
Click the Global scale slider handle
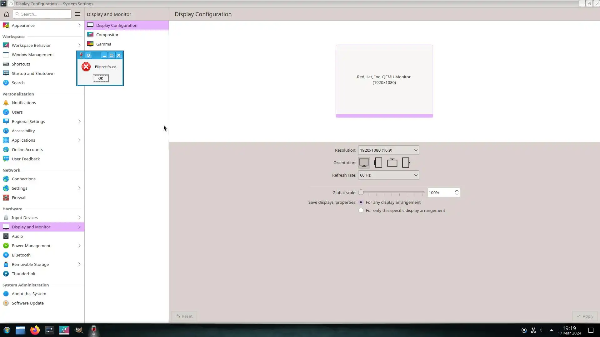click(x=361, y=193)
